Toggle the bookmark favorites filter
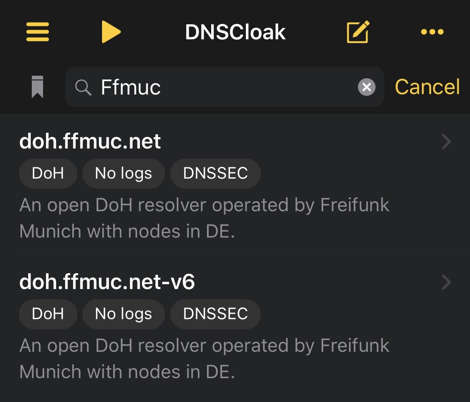This screenshot has width=470, height=402. click(x=38, y=87)
